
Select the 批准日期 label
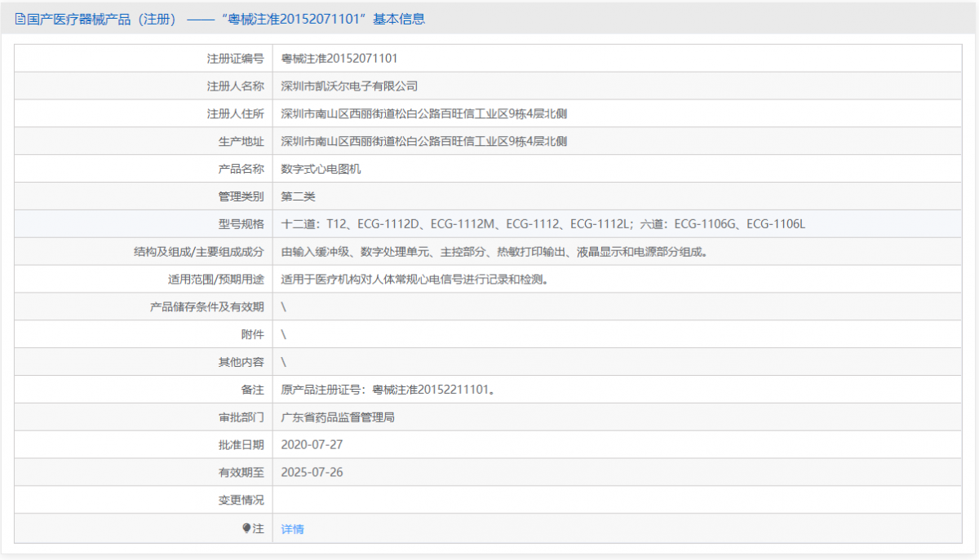(x=241, y=445)
